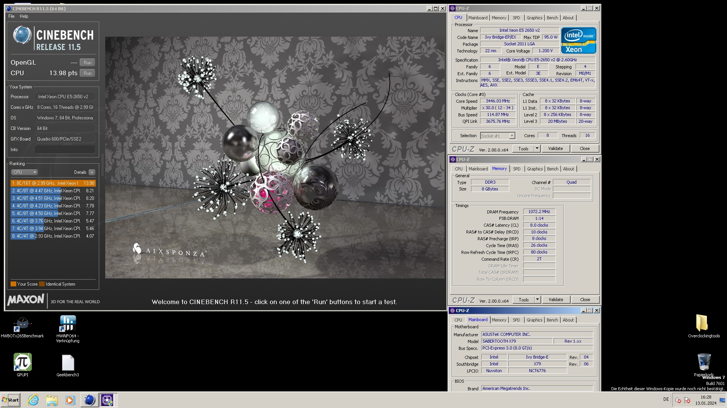Open Socket #1 selection dropdown
Image resolution: width=727 pixels, height=408 pixels.
pos(498,136)
